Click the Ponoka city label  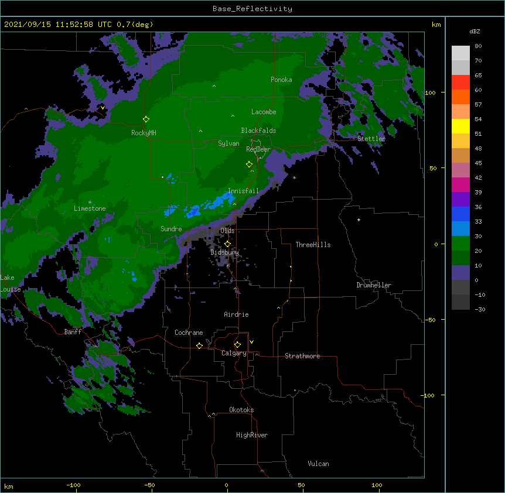[x=281, y=80]
